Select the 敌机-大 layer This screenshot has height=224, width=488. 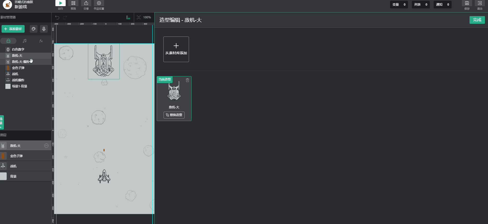pos(26,146)
